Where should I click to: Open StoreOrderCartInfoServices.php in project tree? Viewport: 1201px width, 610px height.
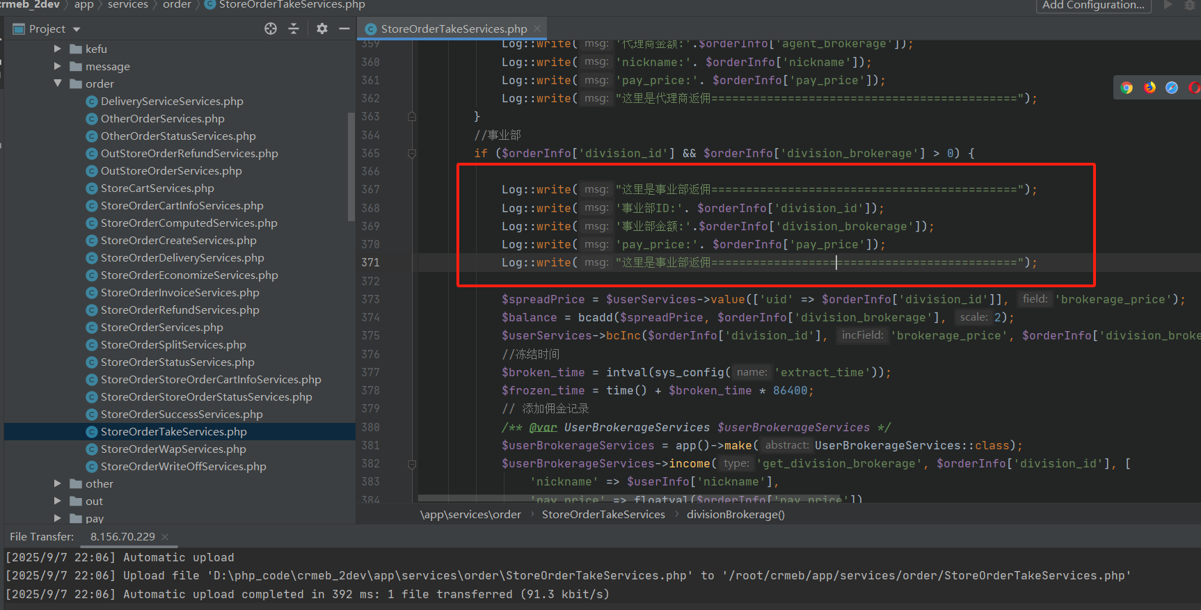(x=182, y=206)
